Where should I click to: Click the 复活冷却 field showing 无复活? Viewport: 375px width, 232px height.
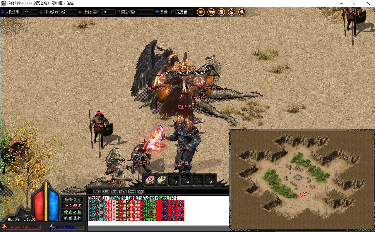click(184, 12)
